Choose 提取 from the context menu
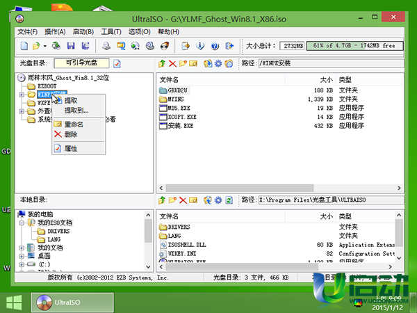 click(79, 101)
